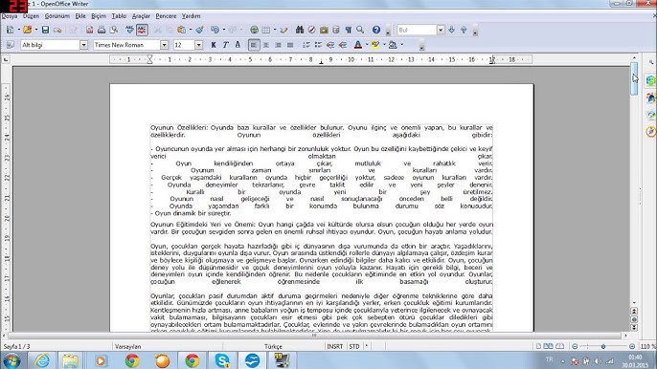Open the Görünüm menu
Screen dimensions: 657x369
(x=57, y=16)
